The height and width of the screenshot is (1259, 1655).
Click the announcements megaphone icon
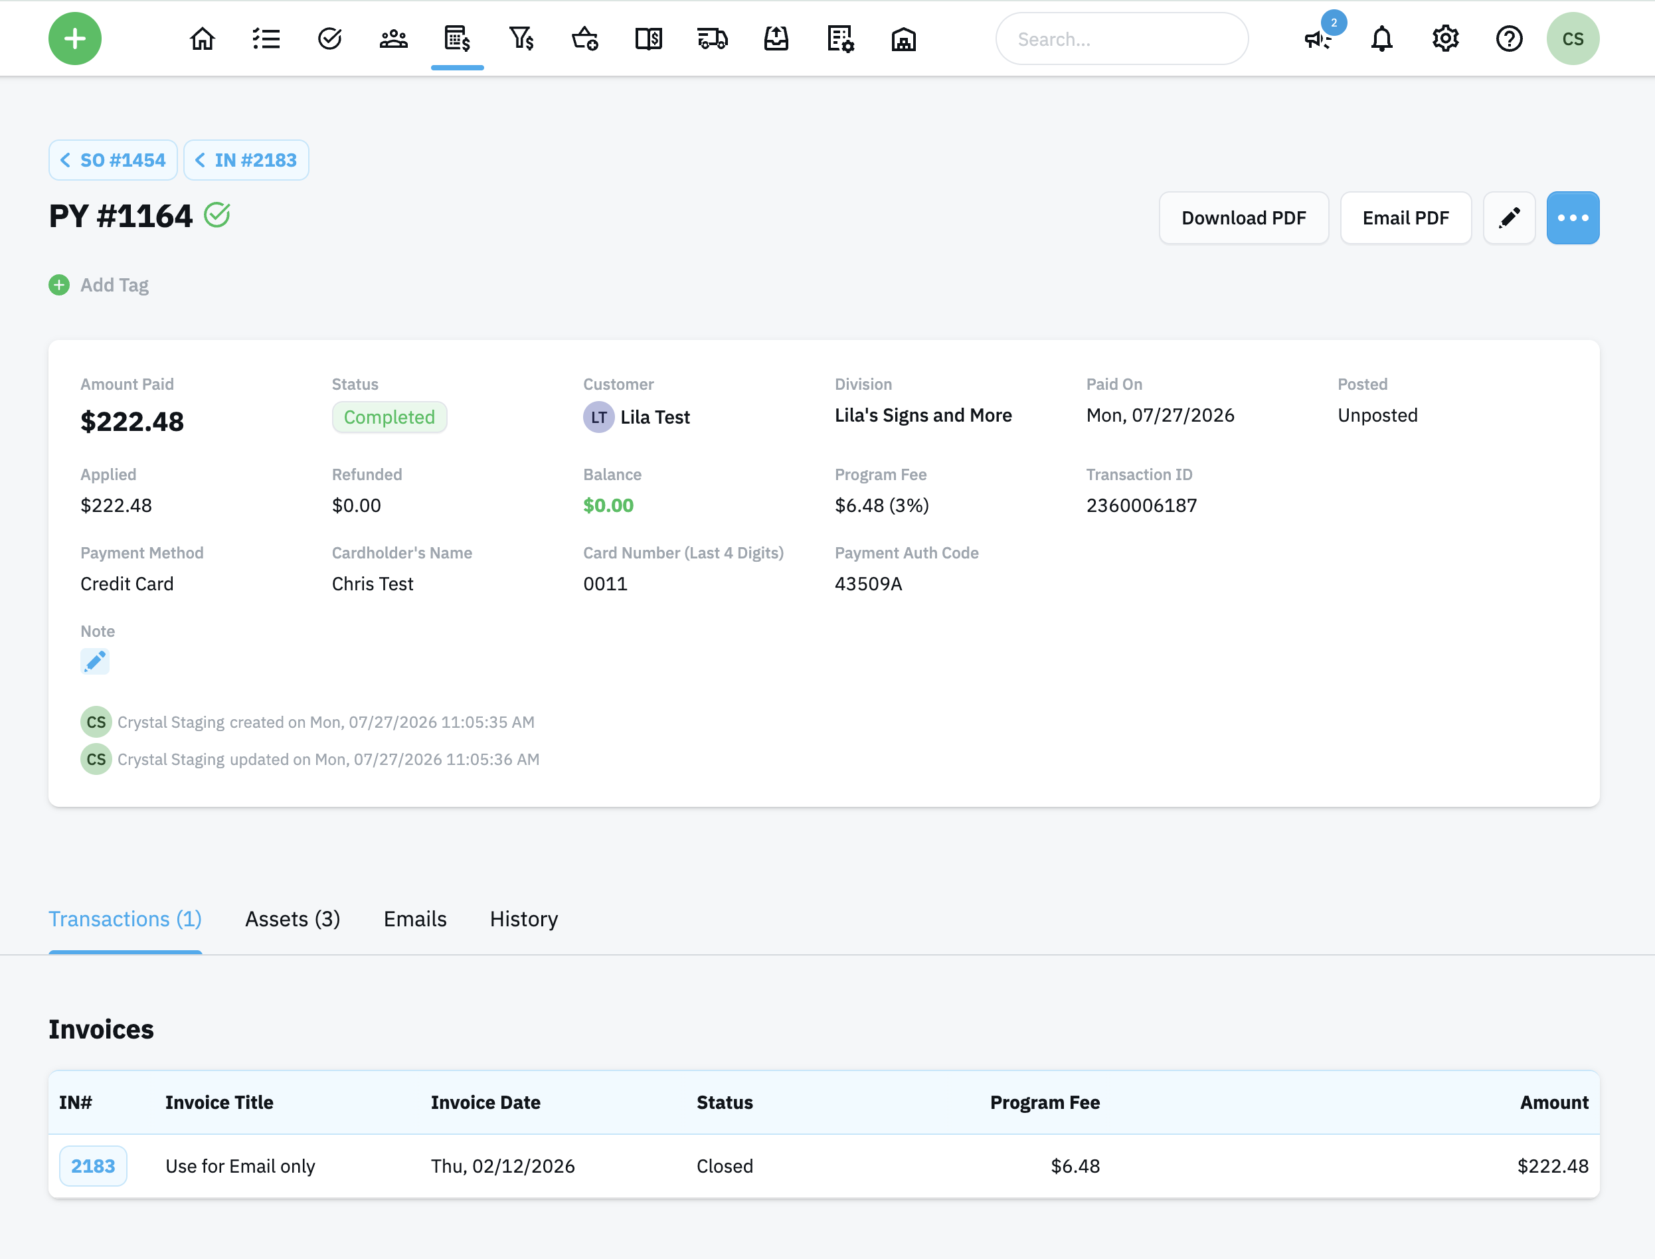pos(1318,39)
